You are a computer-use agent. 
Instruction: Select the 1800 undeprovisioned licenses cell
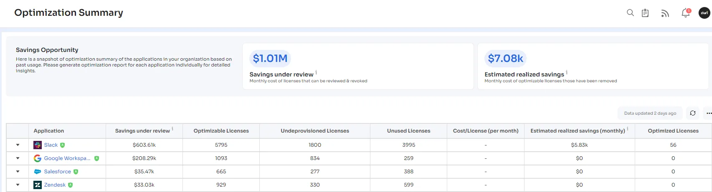pyautogui.click(x=315, y=145)
